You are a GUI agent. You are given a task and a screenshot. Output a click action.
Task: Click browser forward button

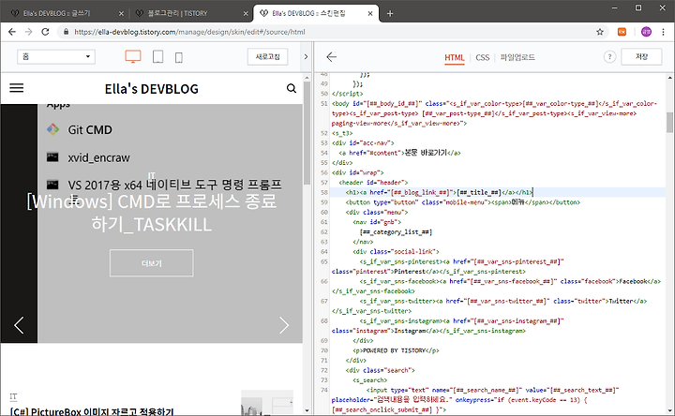click(x=28, y=32)
